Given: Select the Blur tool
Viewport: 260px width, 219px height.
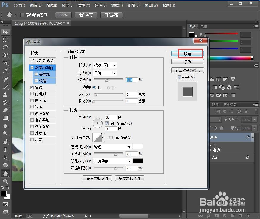Looking at the screenshot, I should (5, 126).
